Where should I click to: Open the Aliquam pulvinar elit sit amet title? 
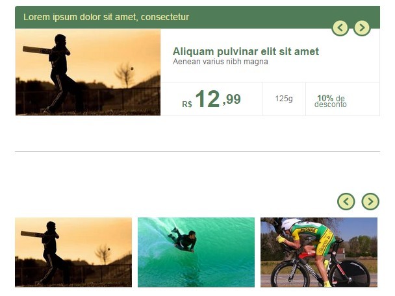[x=246, y=51]
